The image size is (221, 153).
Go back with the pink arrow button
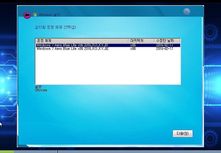click(x=27, y=15)
